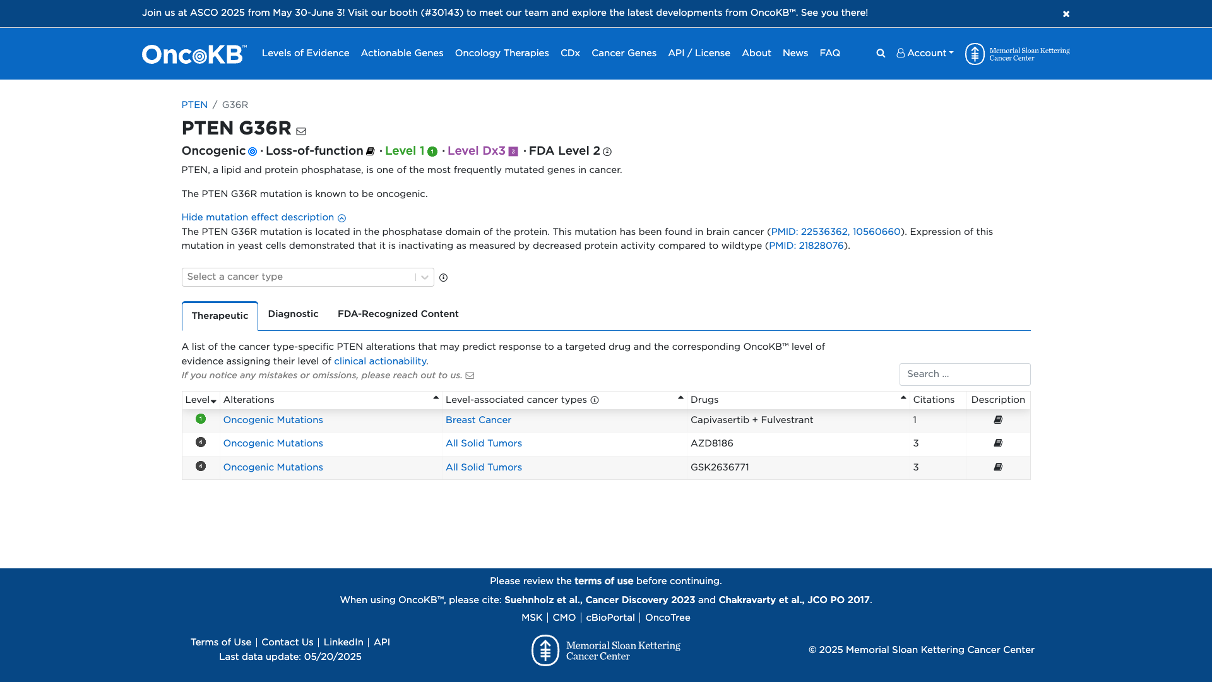Open the OncoTree footer link
The image size is (1212, 682).
pos(667,618)
